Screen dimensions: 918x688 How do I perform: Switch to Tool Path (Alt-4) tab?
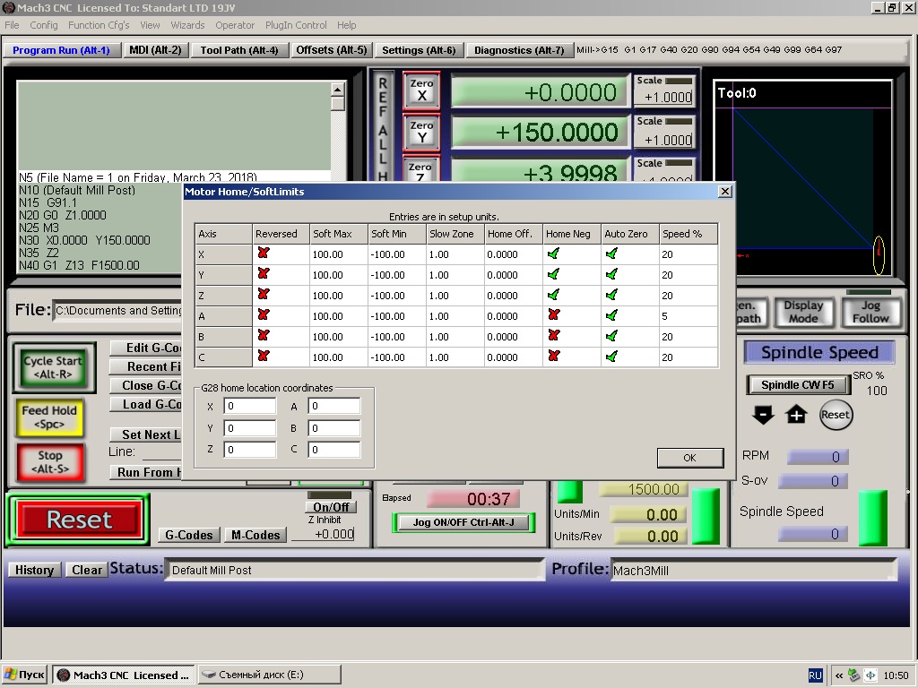coord(238,50)
